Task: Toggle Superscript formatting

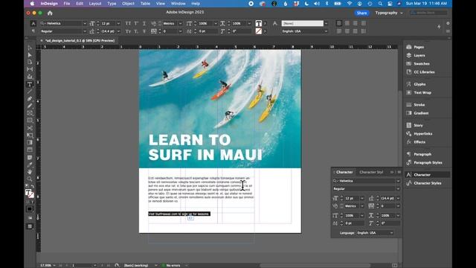Action: pyautogui.click(x=136, y=23)
